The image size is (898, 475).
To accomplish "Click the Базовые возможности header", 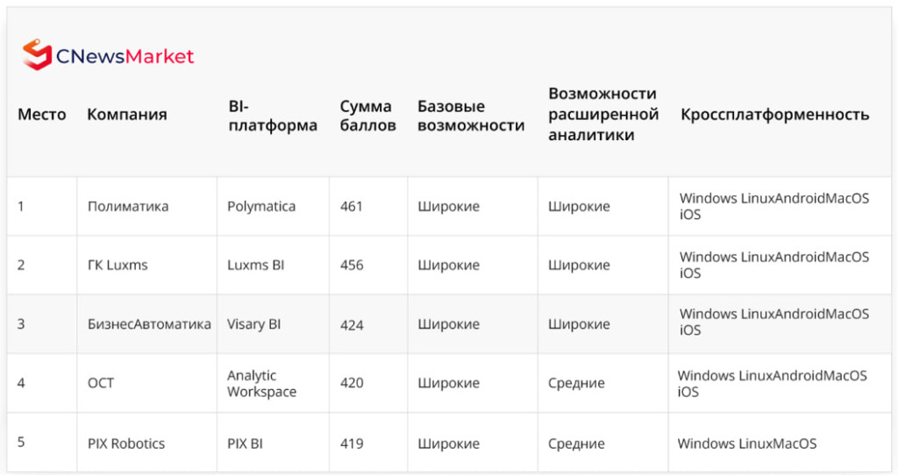I will pos(471,116).
